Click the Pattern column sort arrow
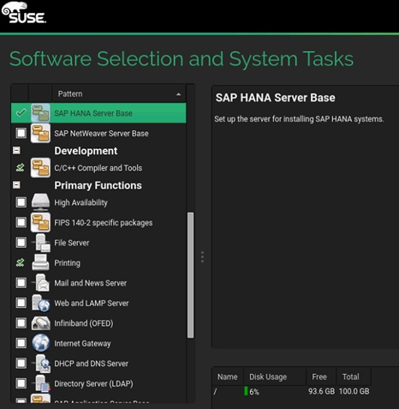 coord(179,94)
